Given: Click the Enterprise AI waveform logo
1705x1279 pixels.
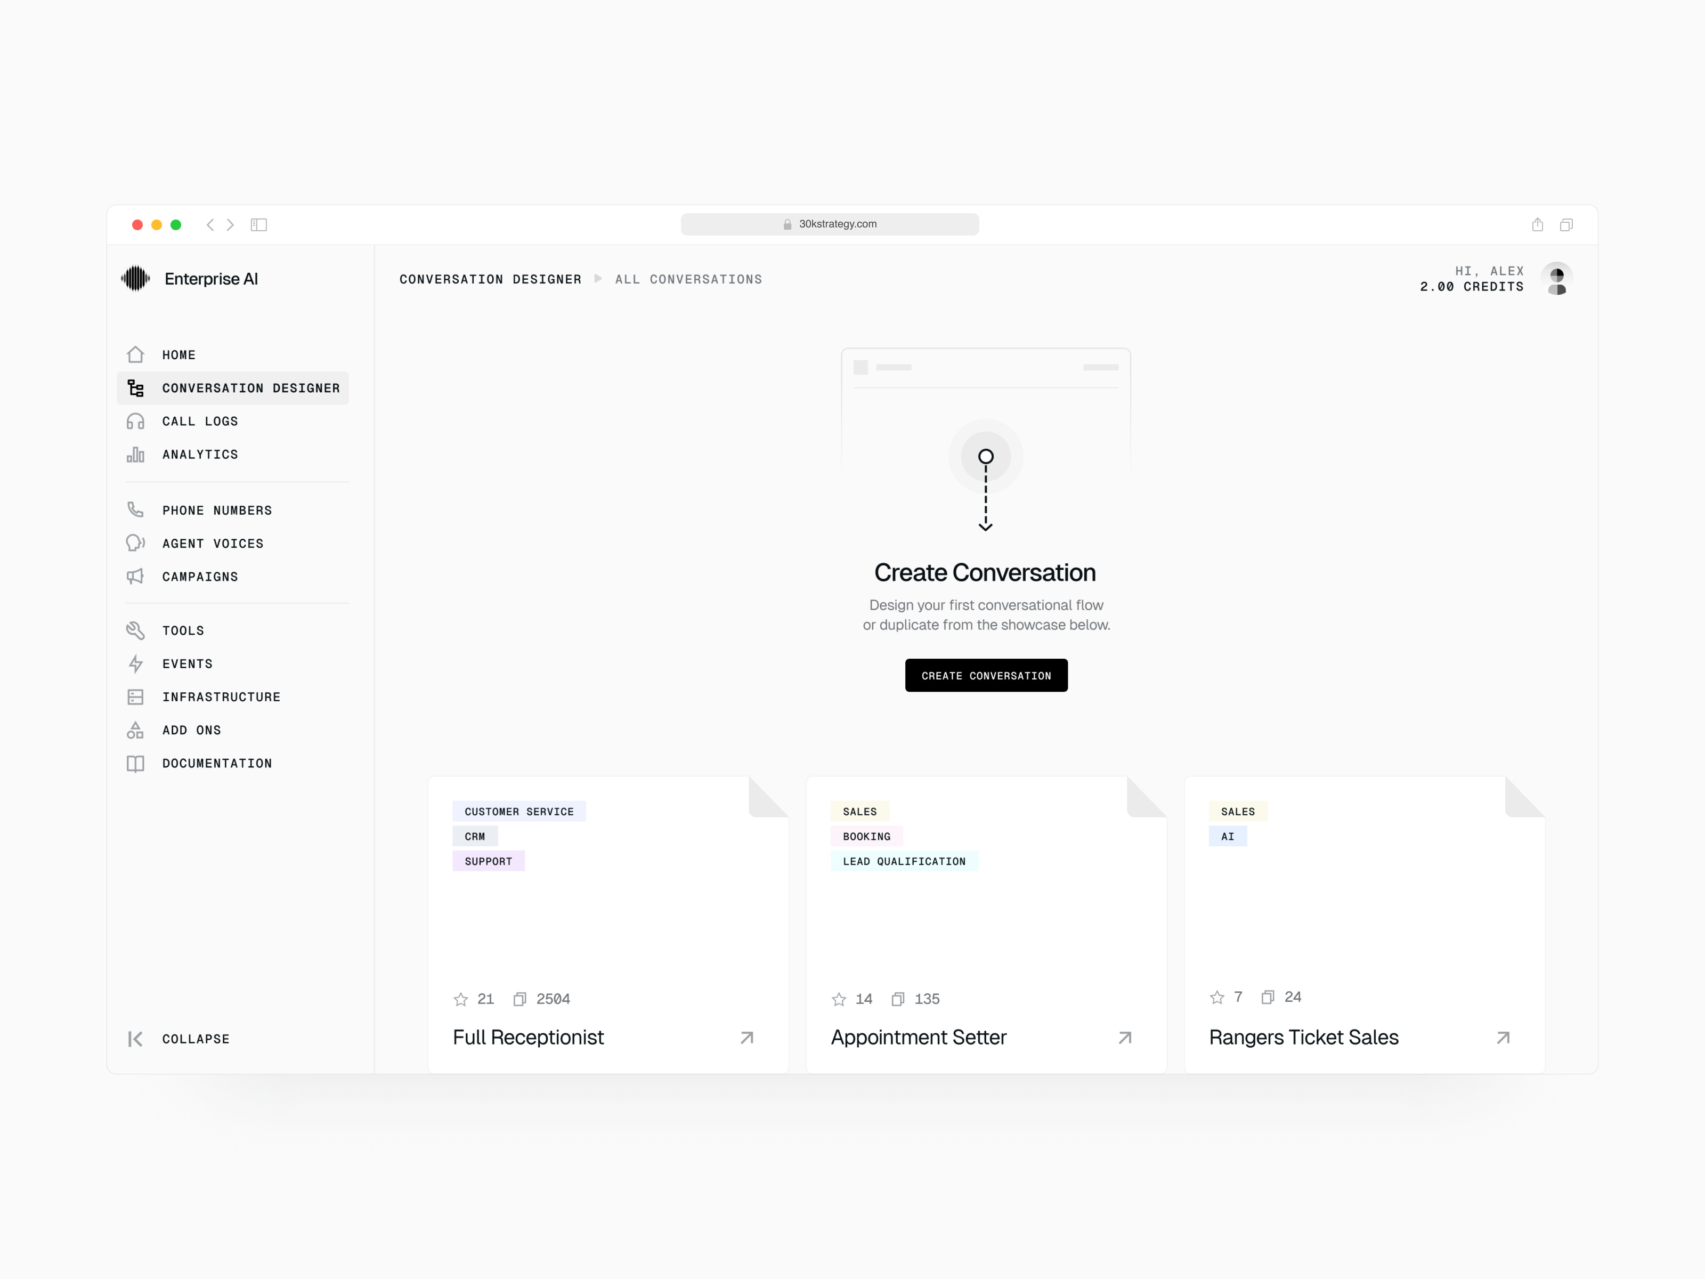Looking at the screenshot, I should click(x=136, y=278).
